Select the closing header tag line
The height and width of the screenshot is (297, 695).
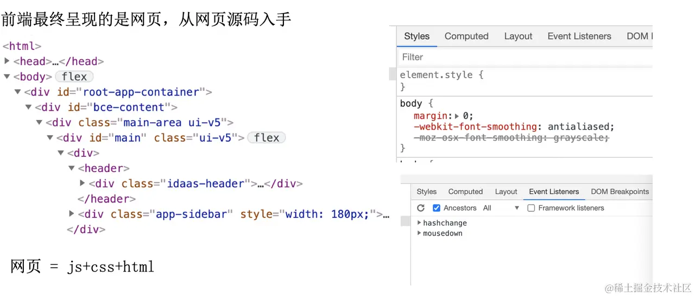[x=106, y=199]
